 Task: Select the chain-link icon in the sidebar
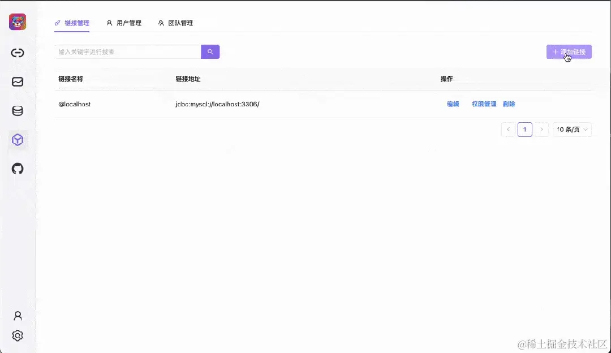pos(18,53)
